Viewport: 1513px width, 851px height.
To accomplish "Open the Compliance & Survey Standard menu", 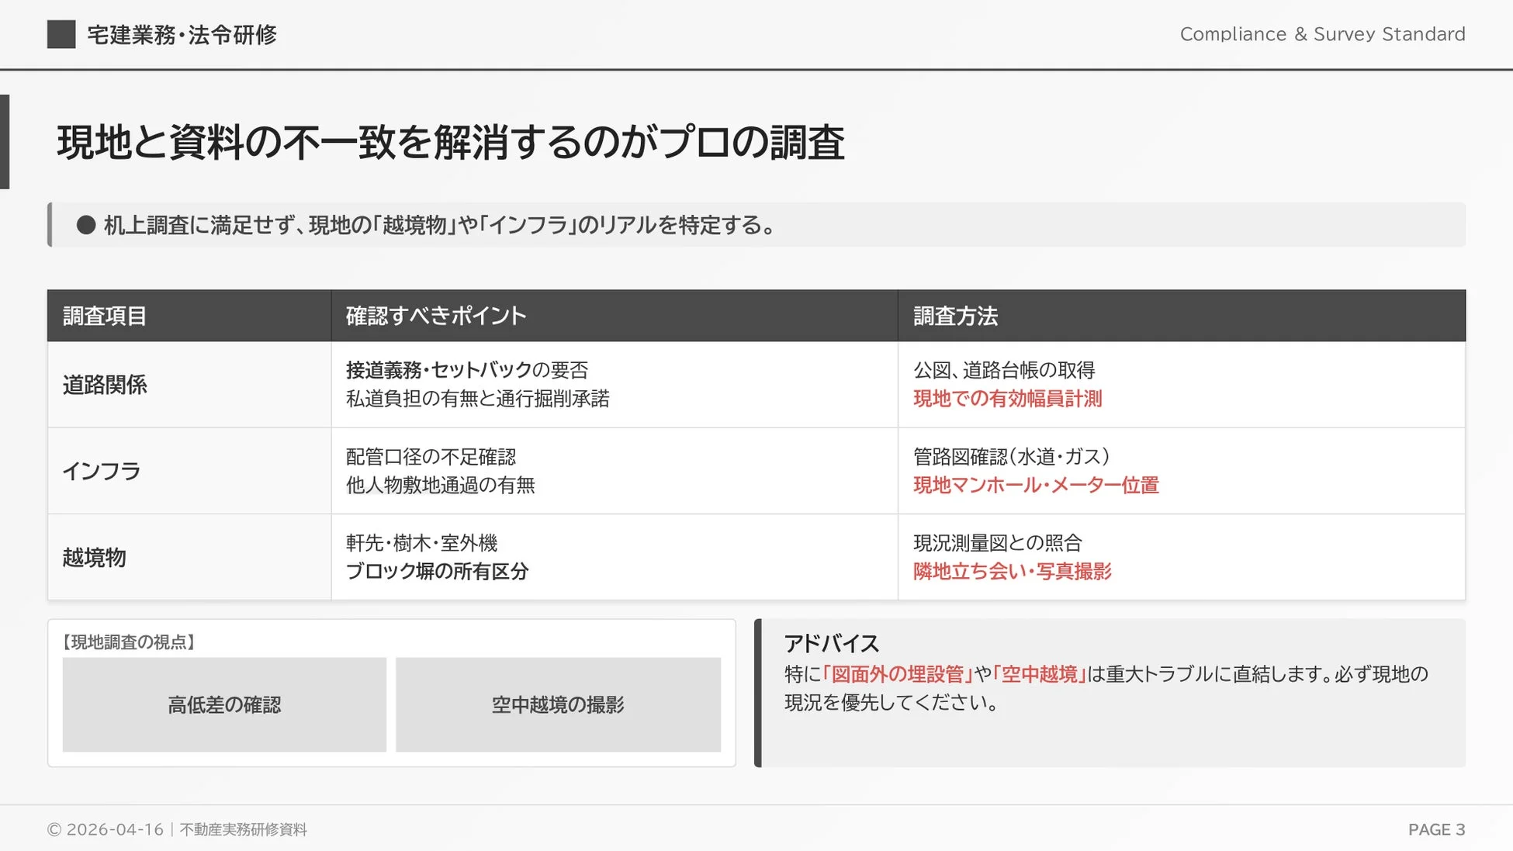I will [x=1322, y=34].
